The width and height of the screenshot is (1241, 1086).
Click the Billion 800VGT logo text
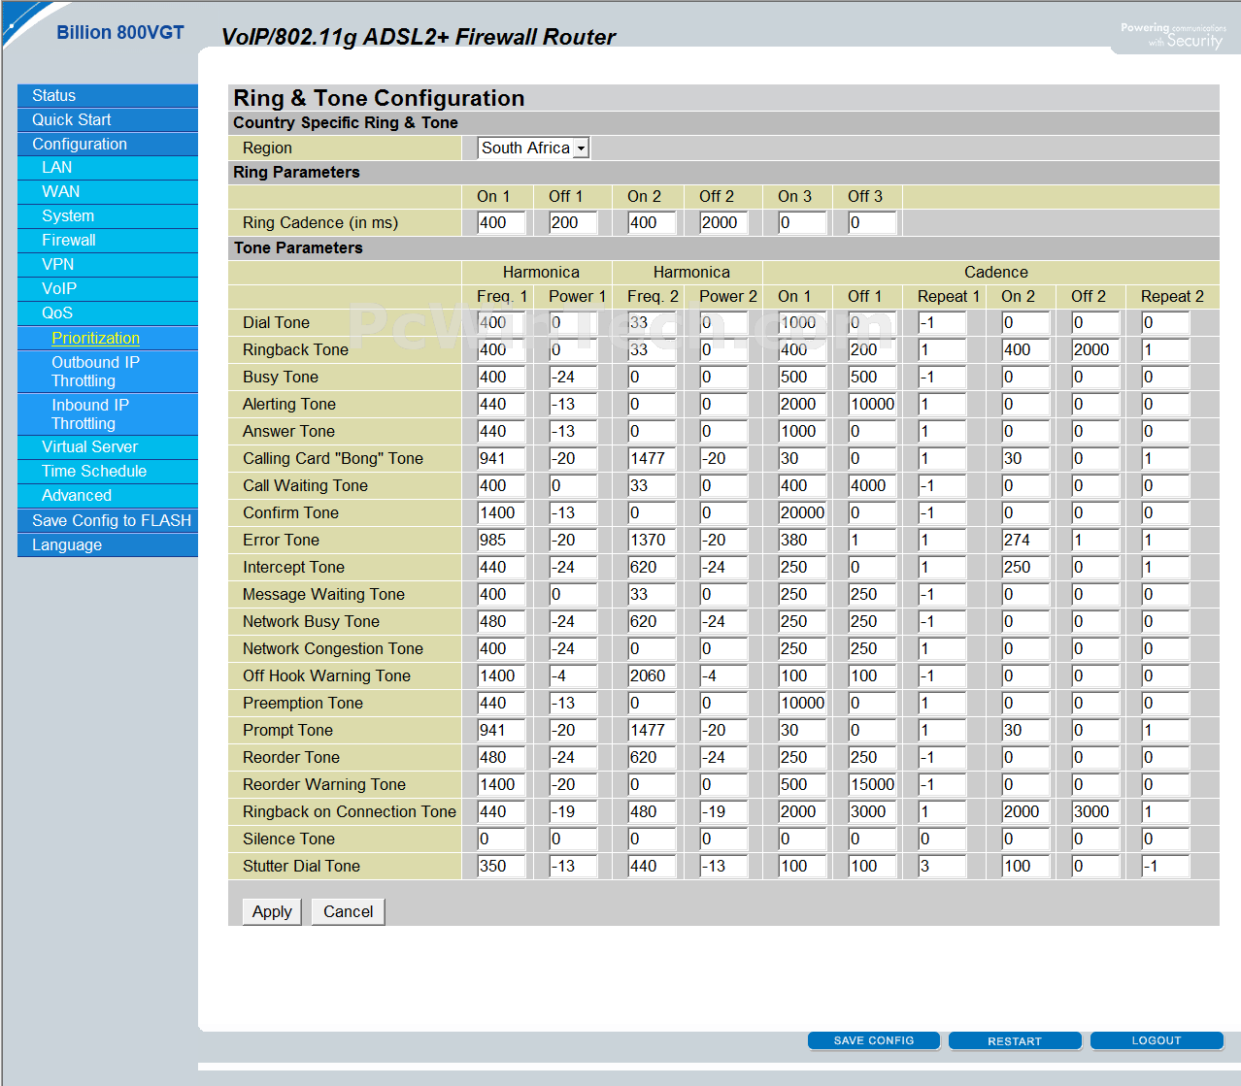120,32
